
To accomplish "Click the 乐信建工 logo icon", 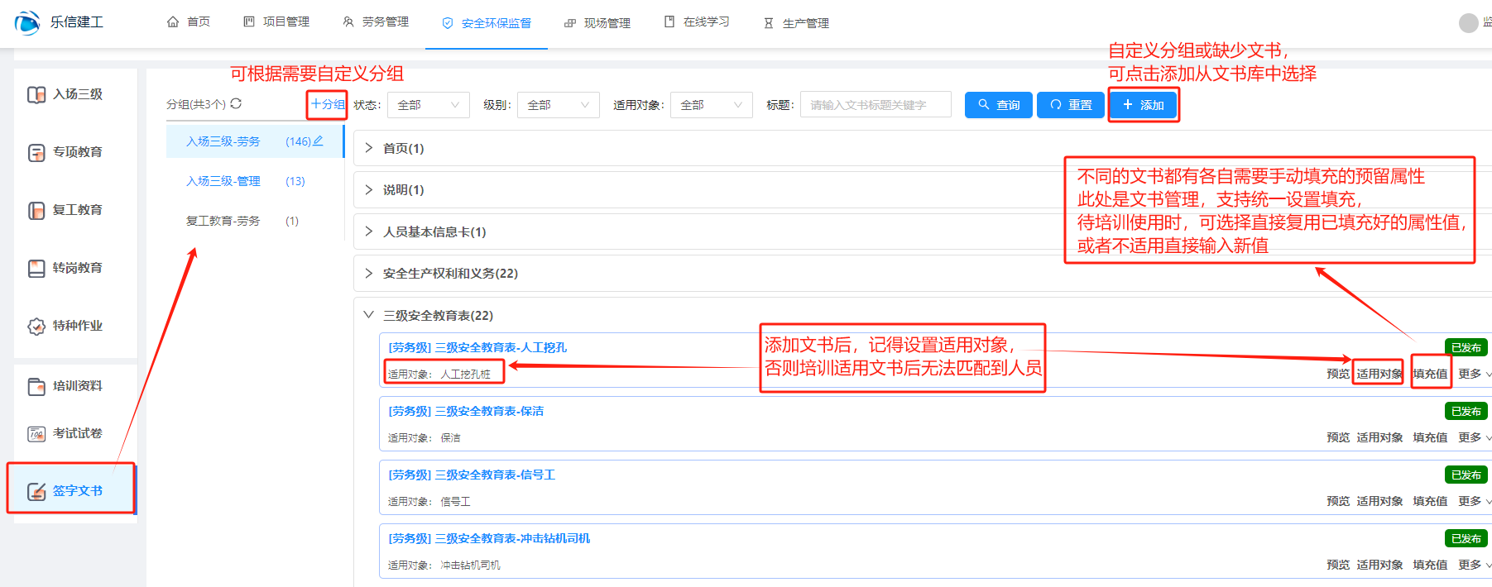I will click(x=26, y=22).
